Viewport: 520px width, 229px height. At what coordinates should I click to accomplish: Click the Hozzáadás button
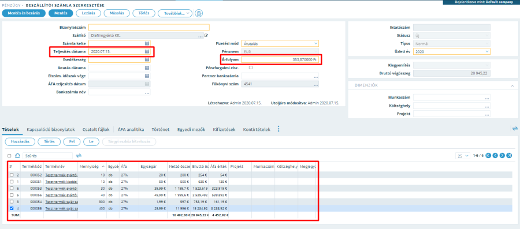coord(20,142)
